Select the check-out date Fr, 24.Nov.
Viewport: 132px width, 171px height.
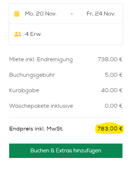[x=101, y=14]
